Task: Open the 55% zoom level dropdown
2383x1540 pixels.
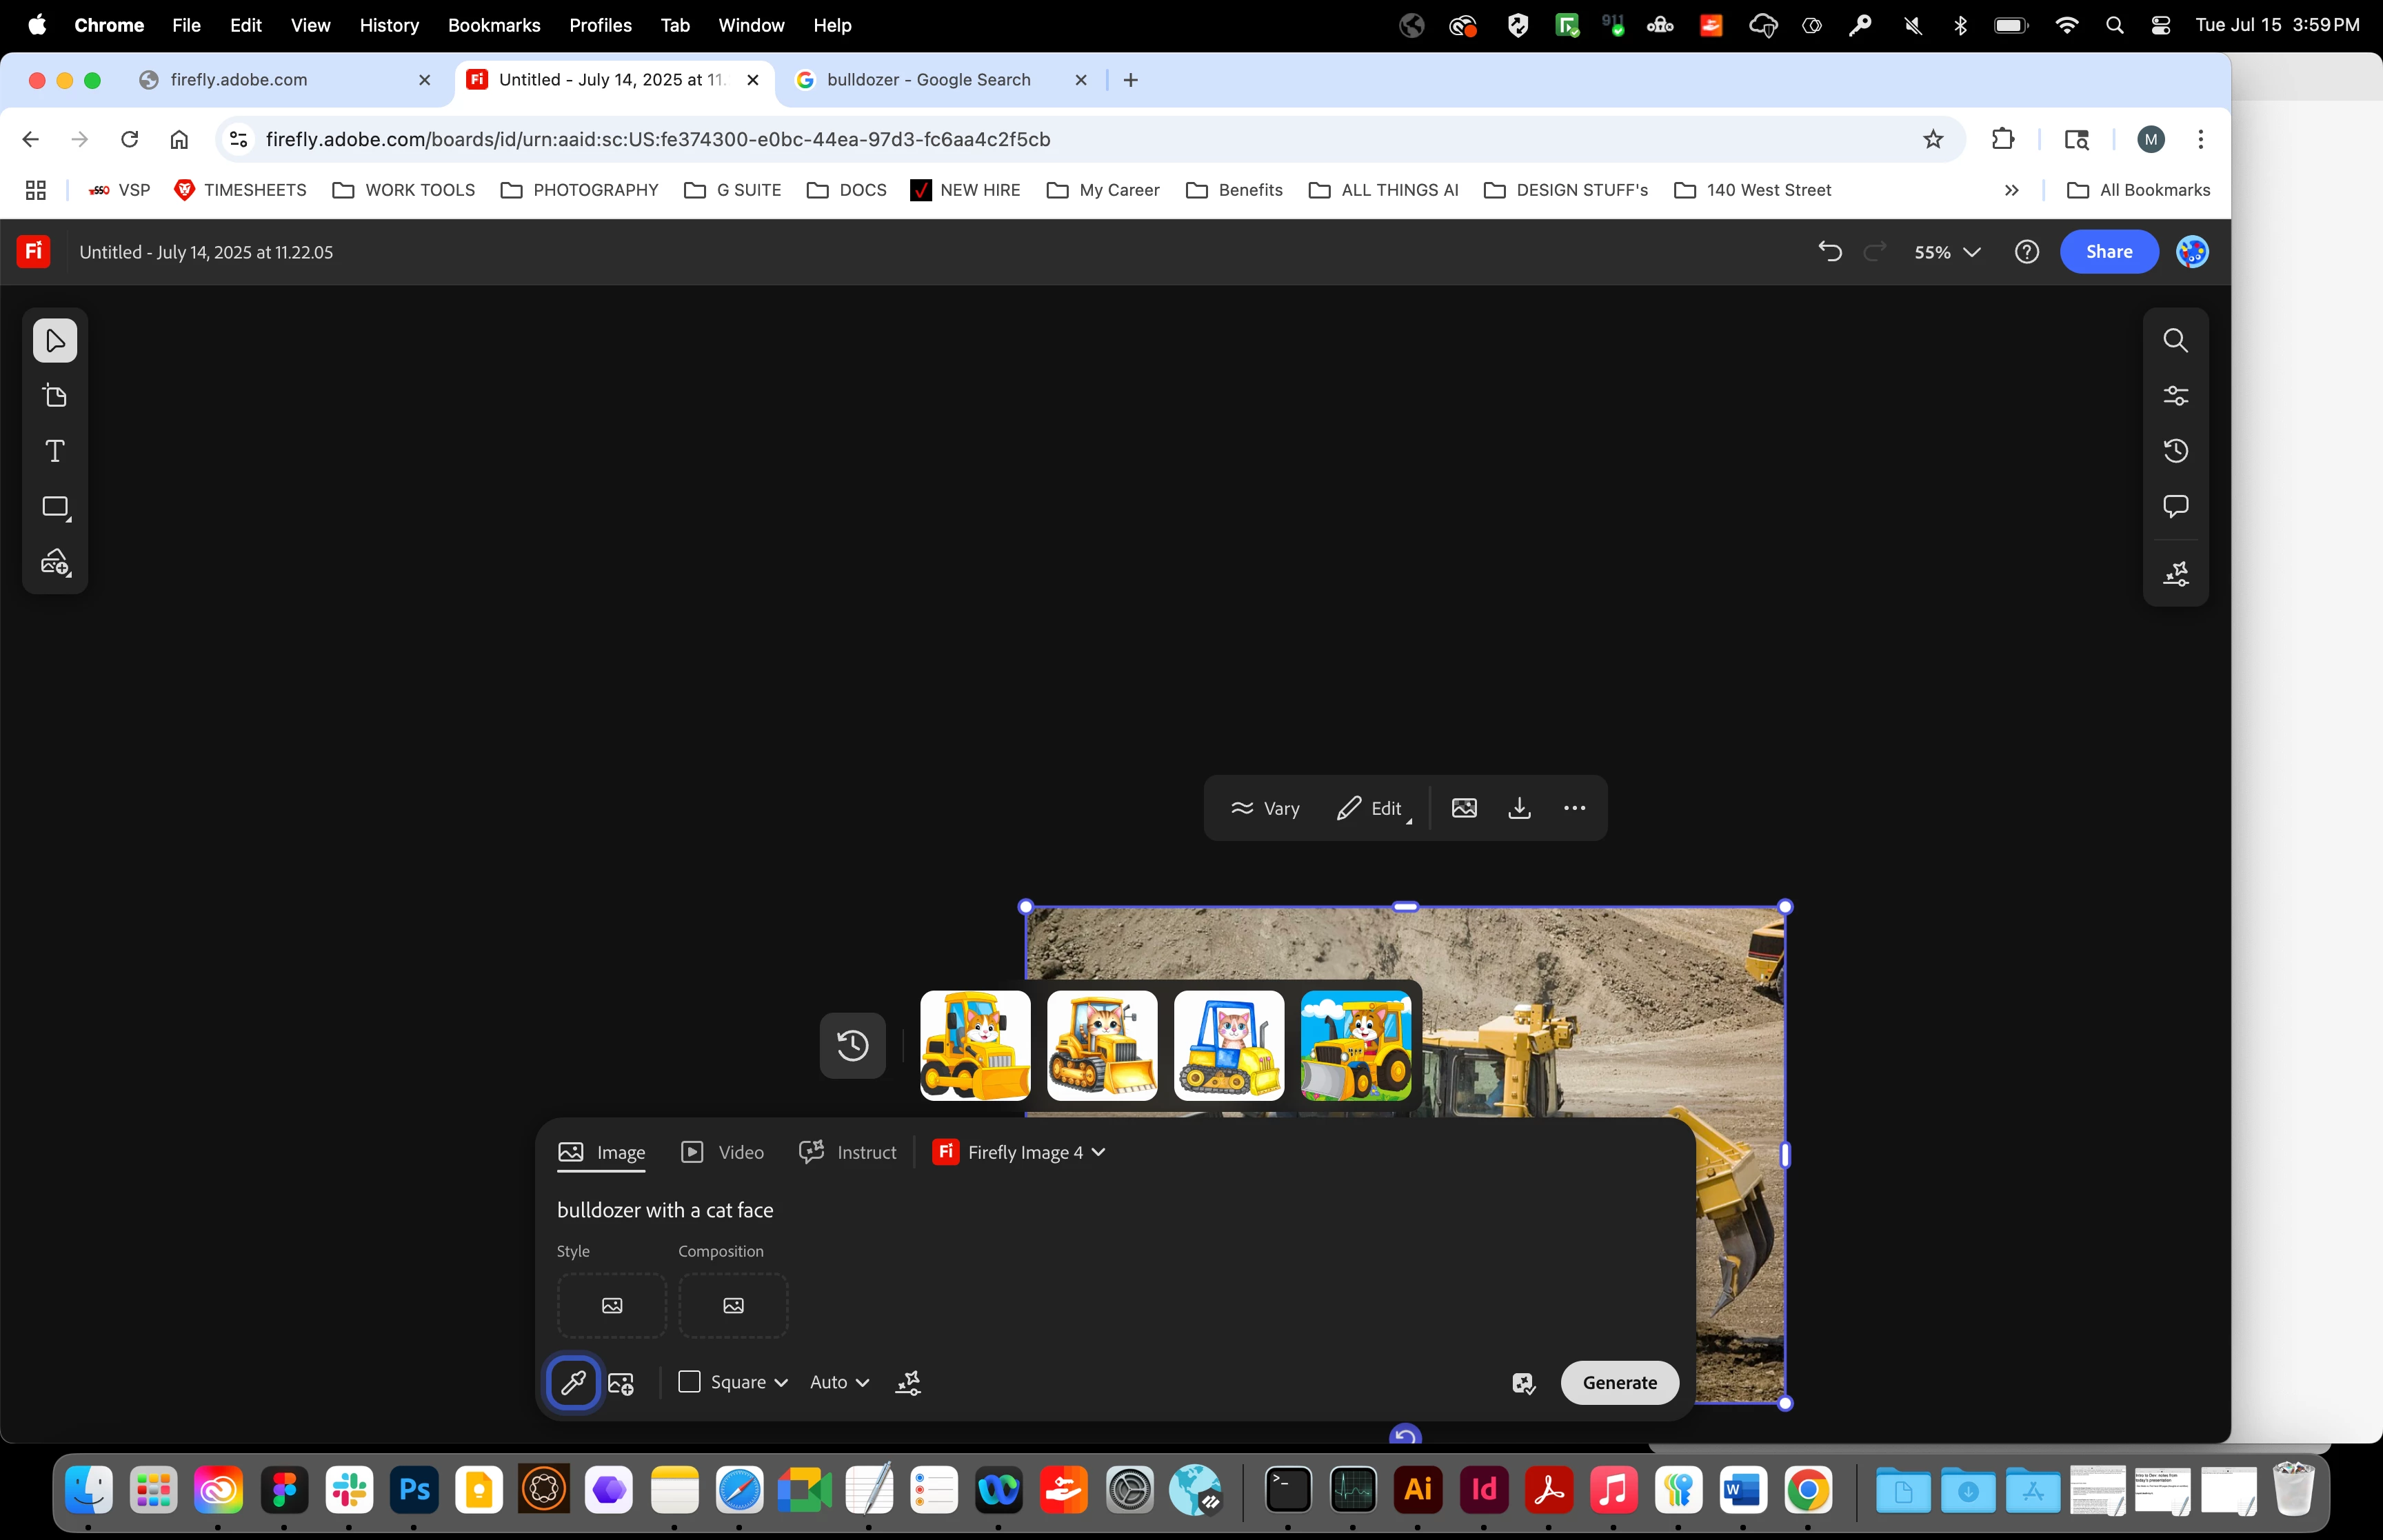Action: tap(1946, 252)
